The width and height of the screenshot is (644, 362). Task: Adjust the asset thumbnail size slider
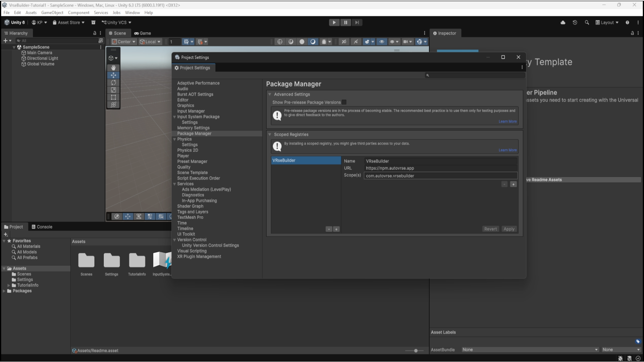click(x=416, y=351)
